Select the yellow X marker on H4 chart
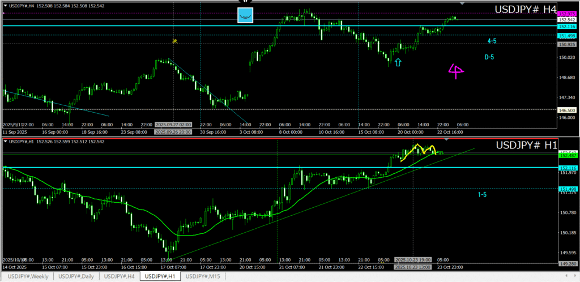 click(175, 41)
